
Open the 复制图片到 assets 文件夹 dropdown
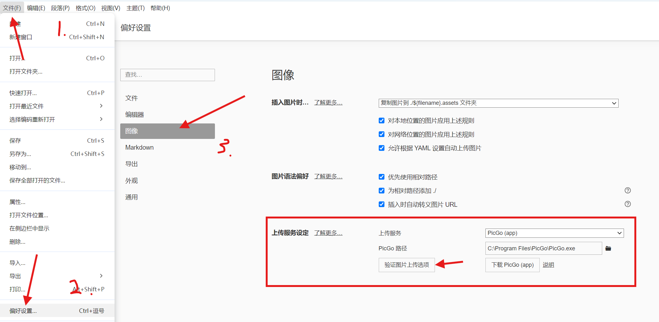498,103
